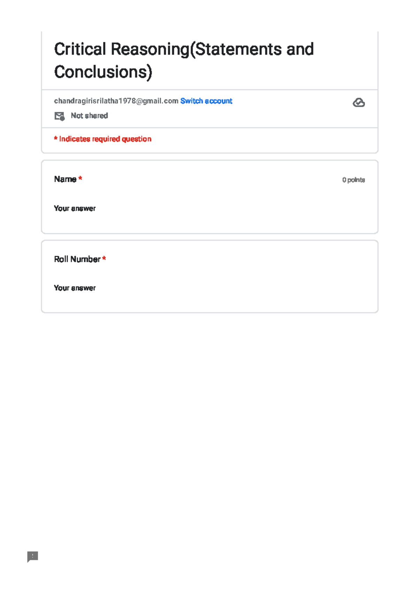Click the red asterisk beside Roll Number
The width and height of the screenshot is (418, 592).
[x=104, y=258]
